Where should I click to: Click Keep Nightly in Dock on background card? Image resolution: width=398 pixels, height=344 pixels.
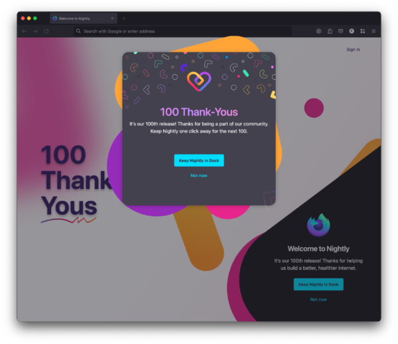(318, 284)
